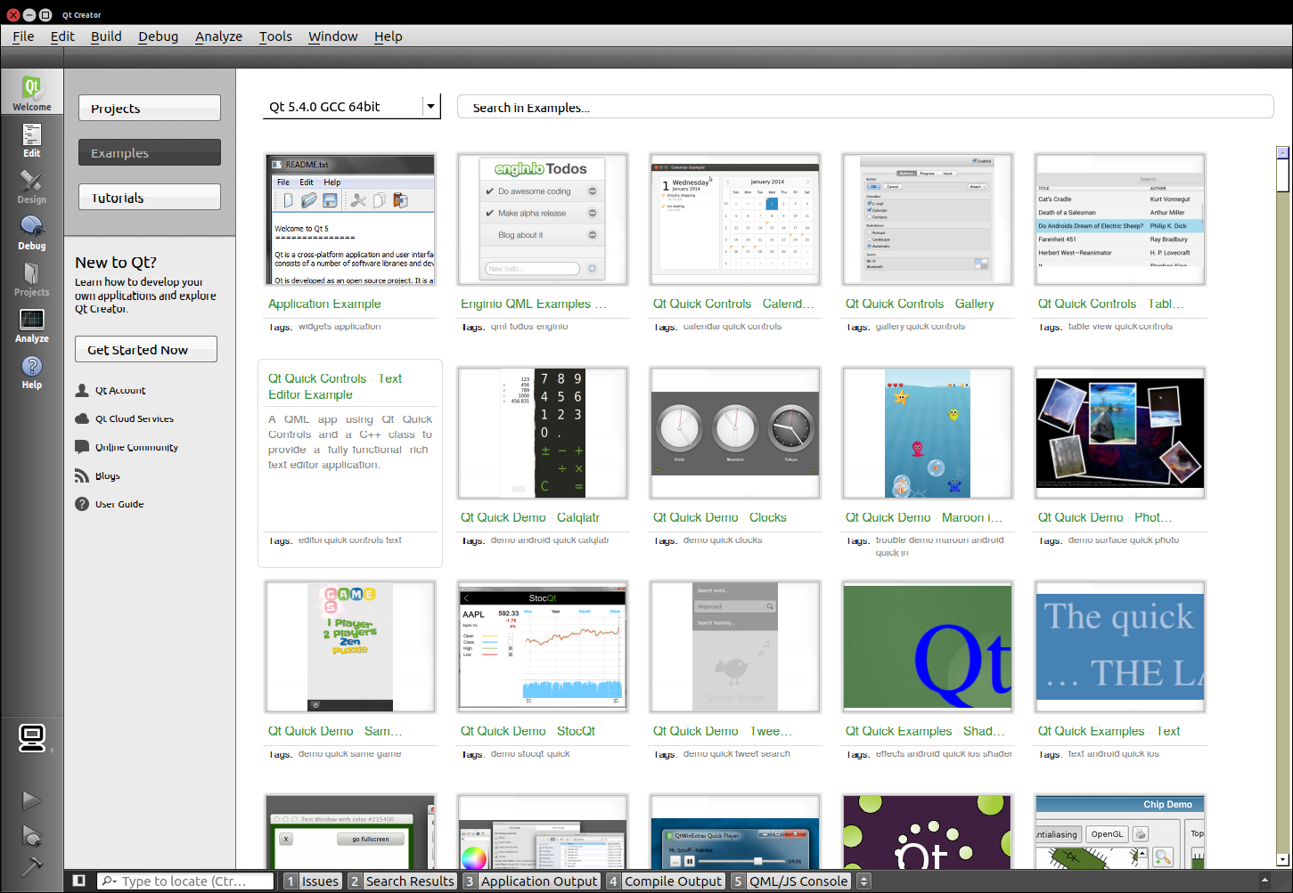This screenshot has height=893, width=1293.
Task: Show the Application Output pane
Action: tap(531, 881)
